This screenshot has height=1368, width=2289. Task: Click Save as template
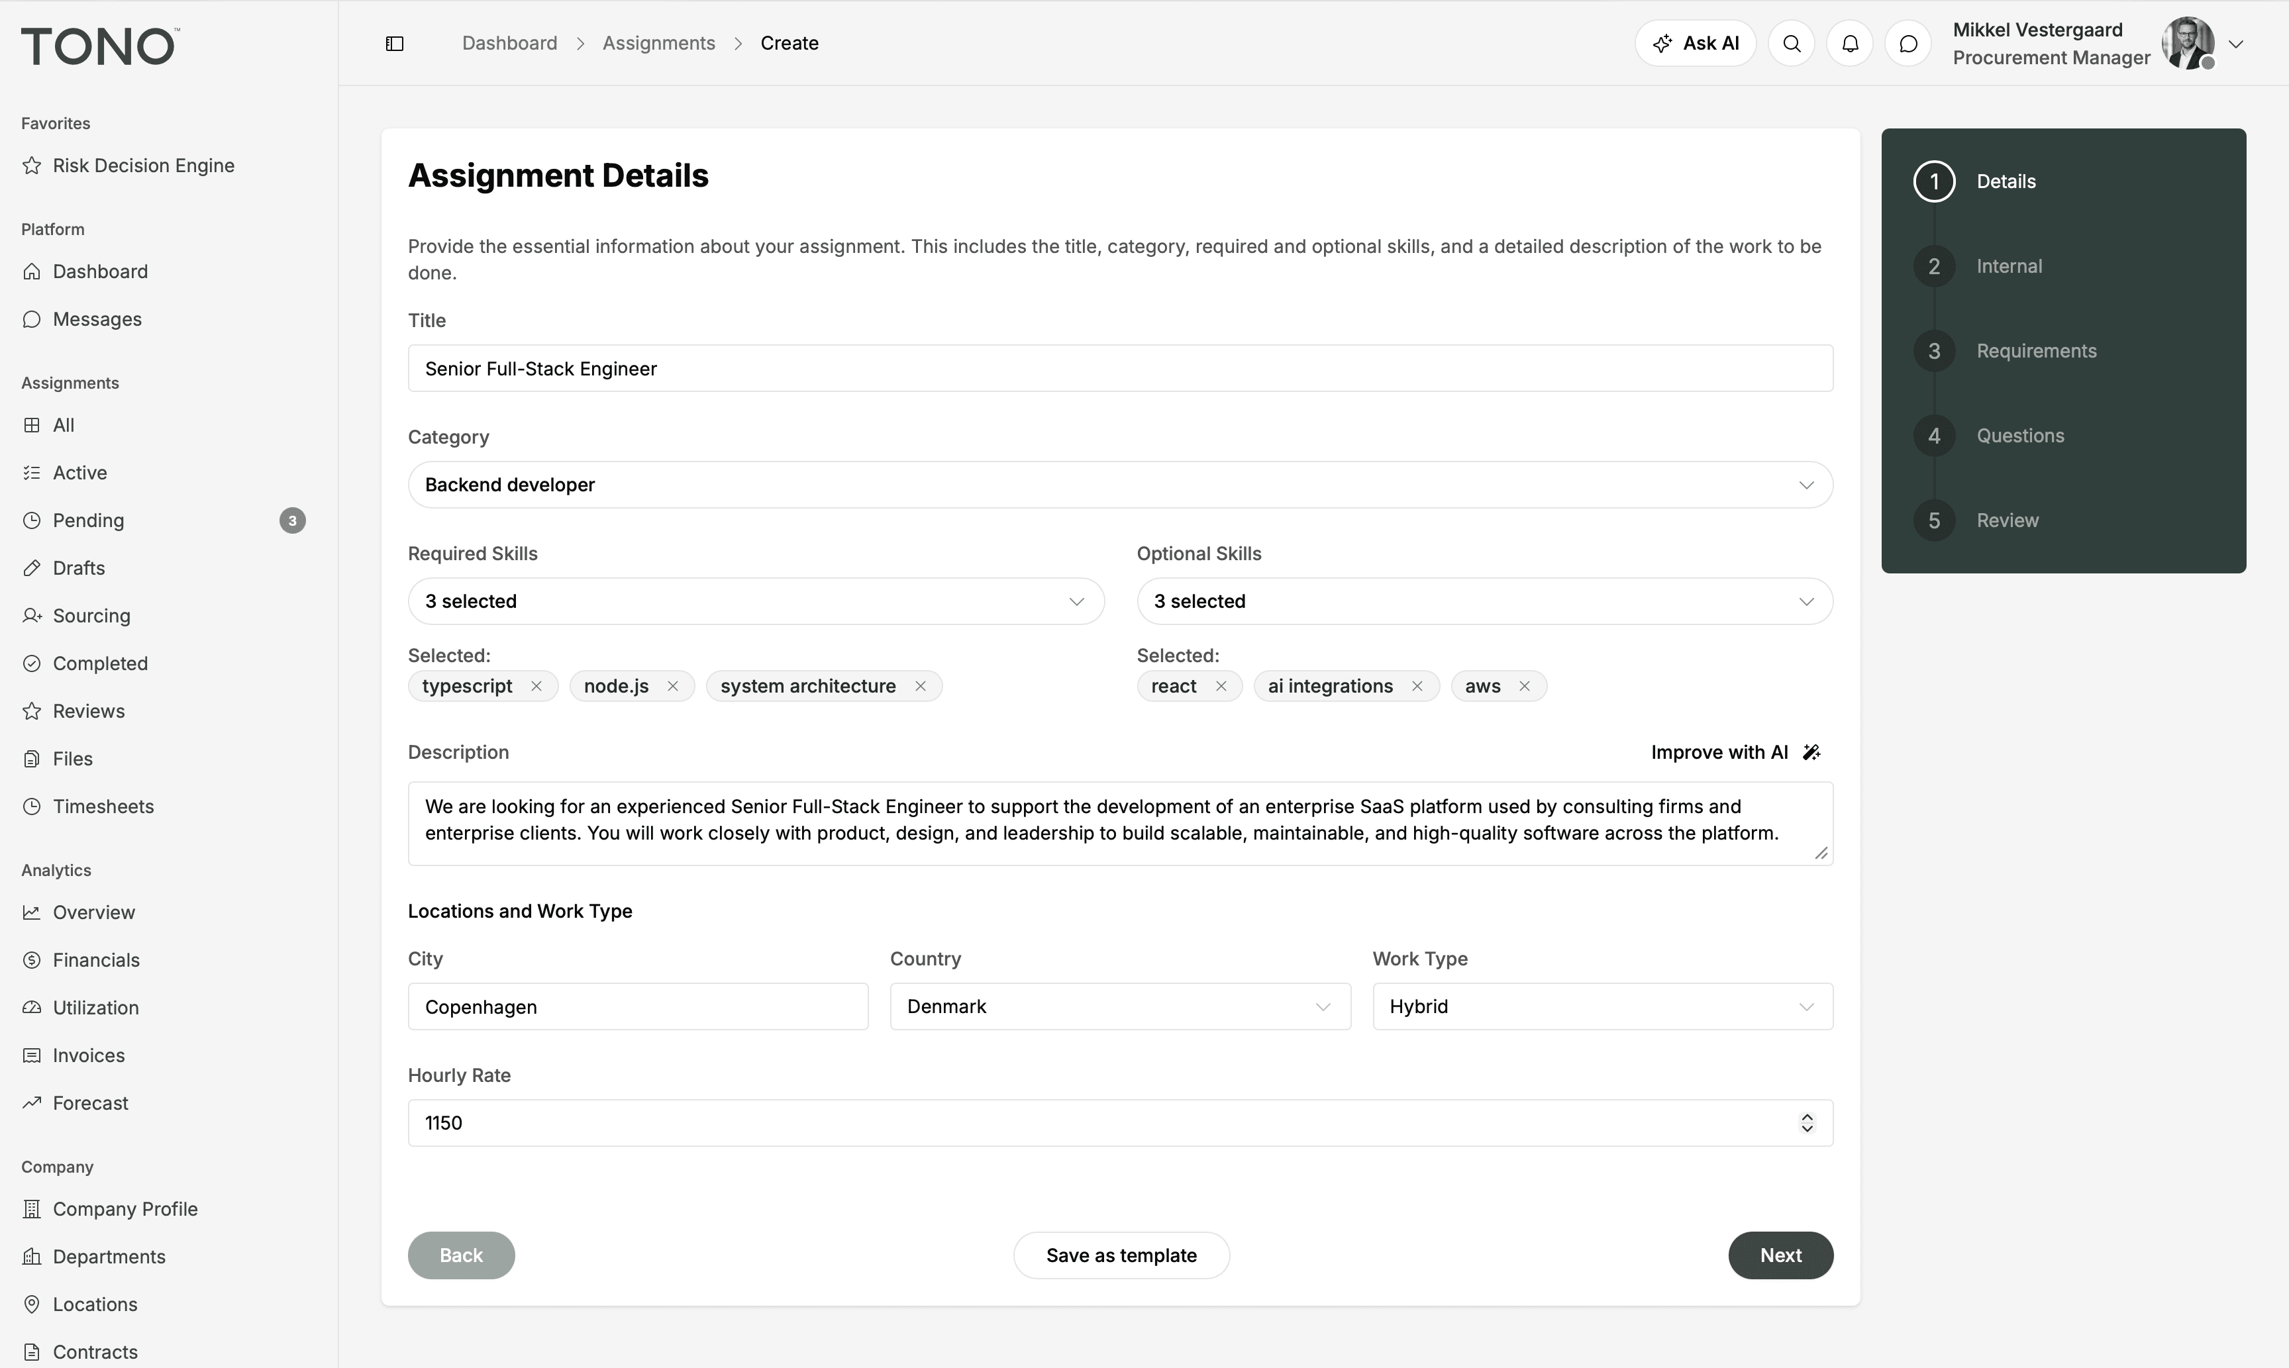(1121, 1255)
